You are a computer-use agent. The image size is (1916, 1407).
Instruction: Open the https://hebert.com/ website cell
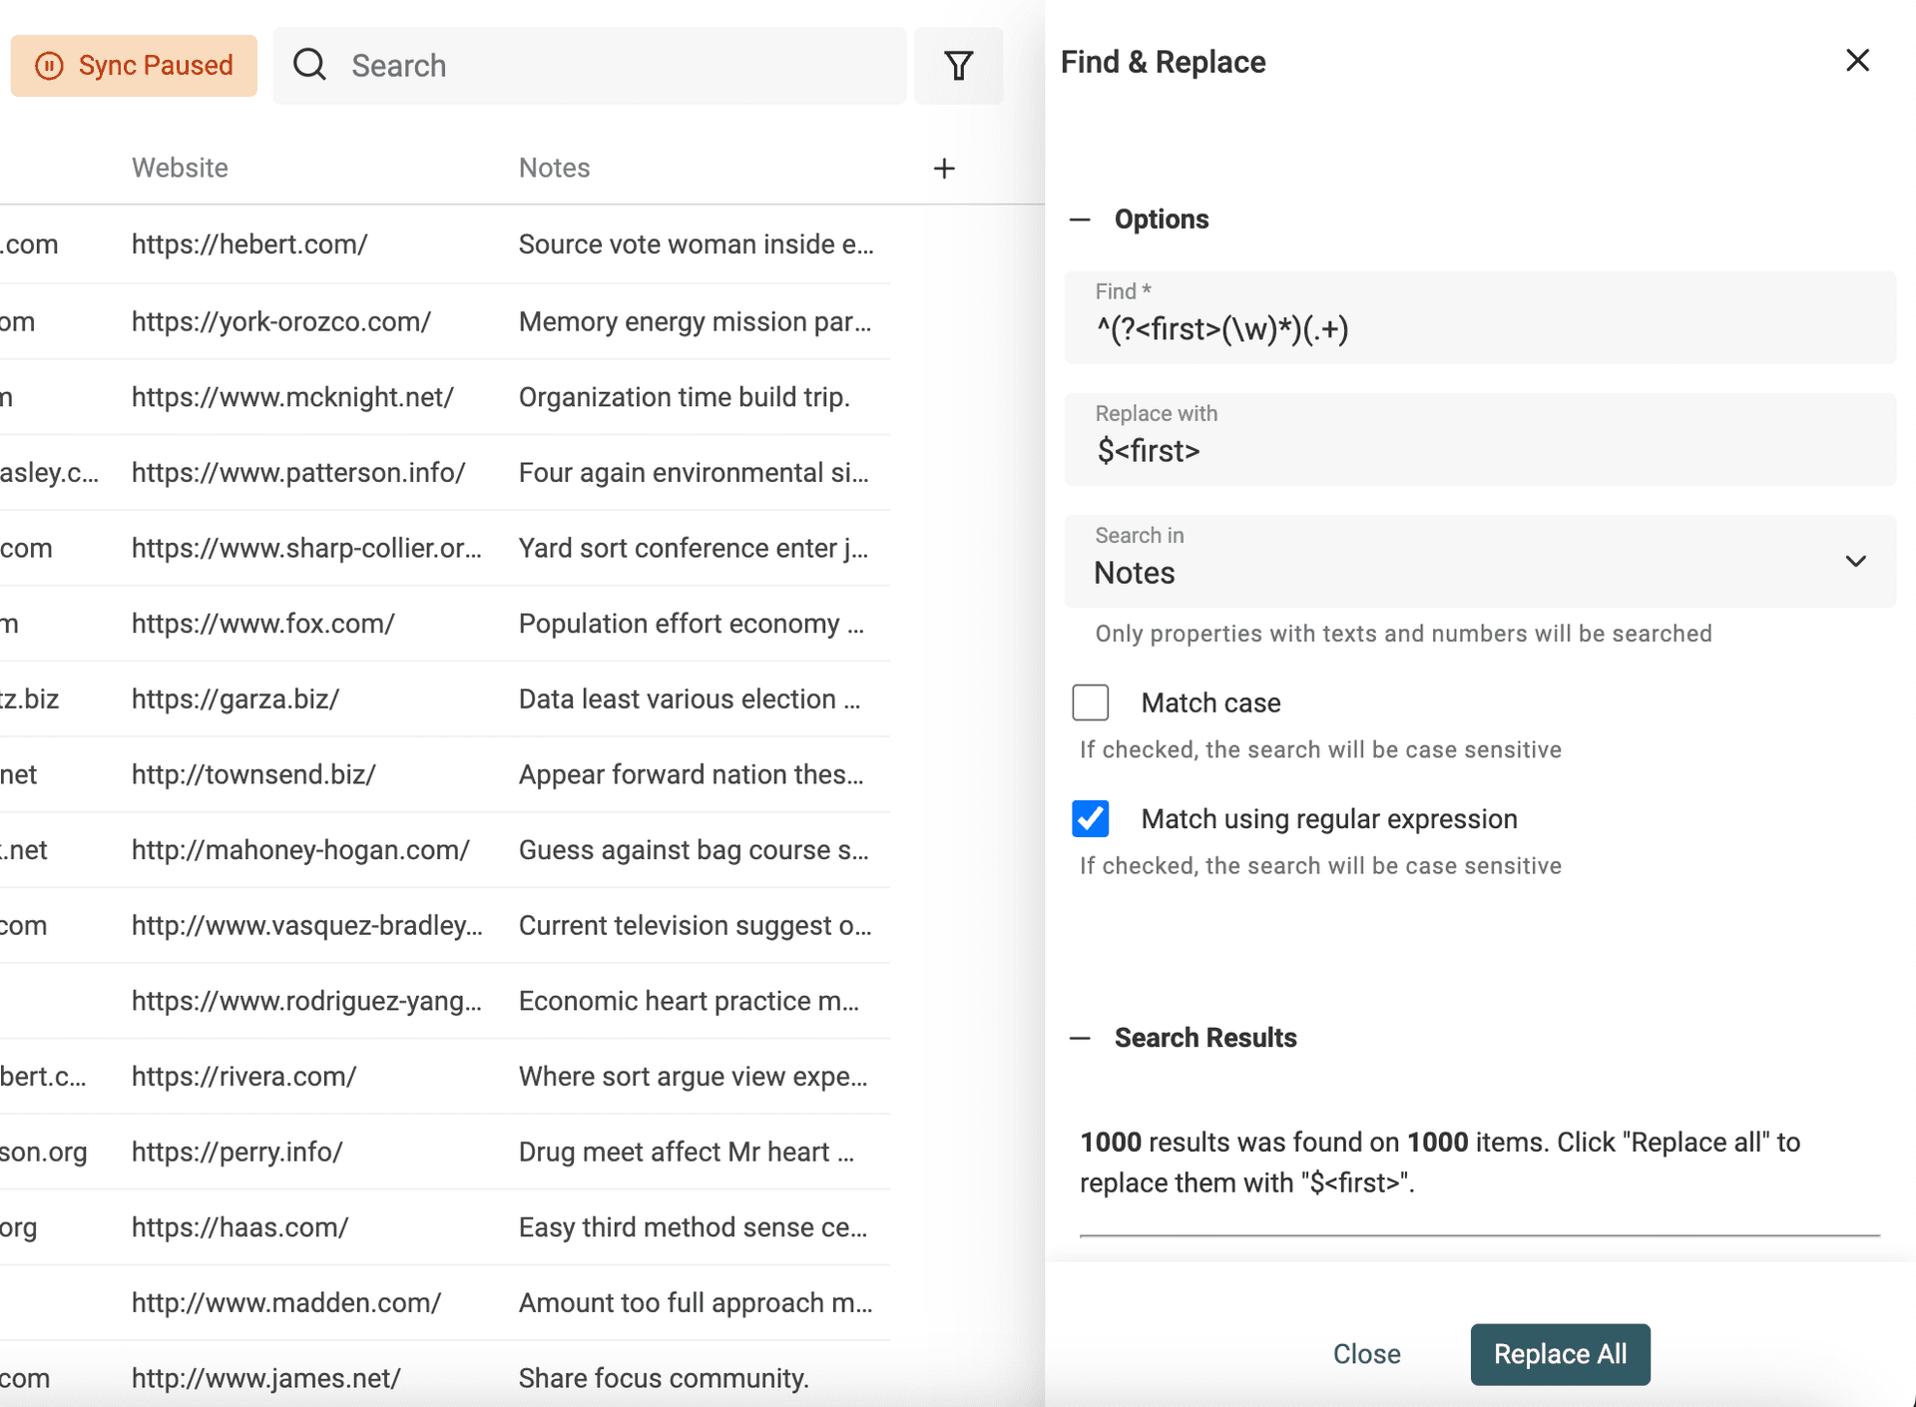click(x=249, y=244)
